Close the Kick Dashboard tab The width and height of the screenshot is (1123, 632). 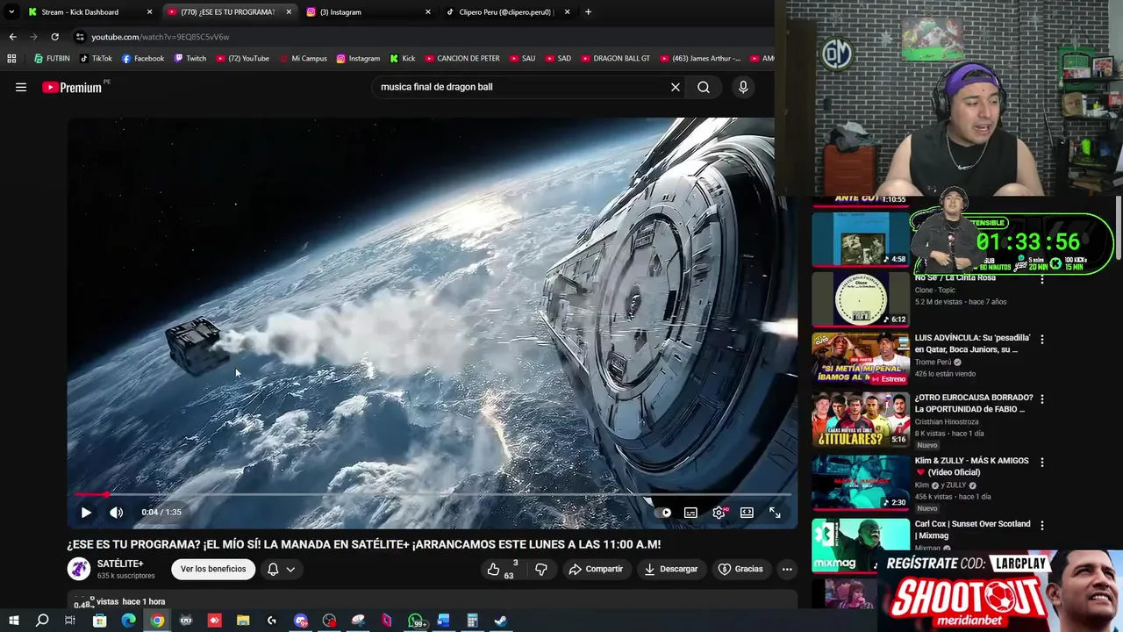149,12
